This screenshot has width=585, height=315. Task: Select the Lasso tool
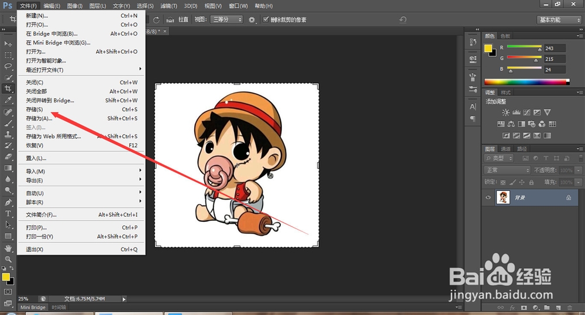[8, 66]
